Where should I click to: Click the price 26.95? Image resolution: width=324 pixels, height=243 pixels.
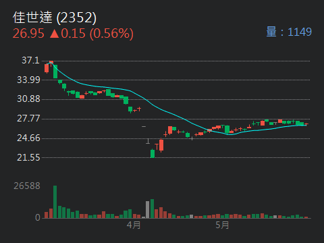coord(28,34)
